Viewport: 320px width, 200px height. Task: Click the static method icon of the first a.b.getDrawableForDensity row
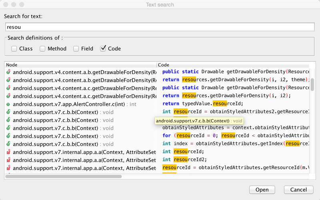[8, 72]
